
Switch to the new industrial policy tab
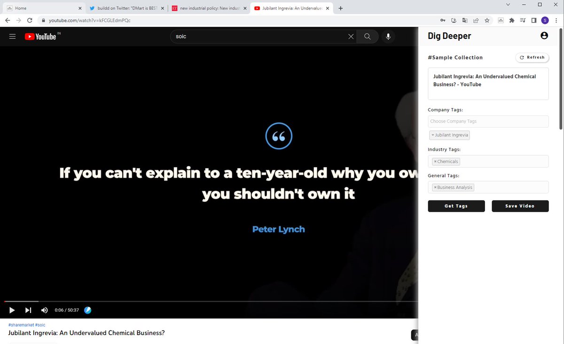(207, 8)
